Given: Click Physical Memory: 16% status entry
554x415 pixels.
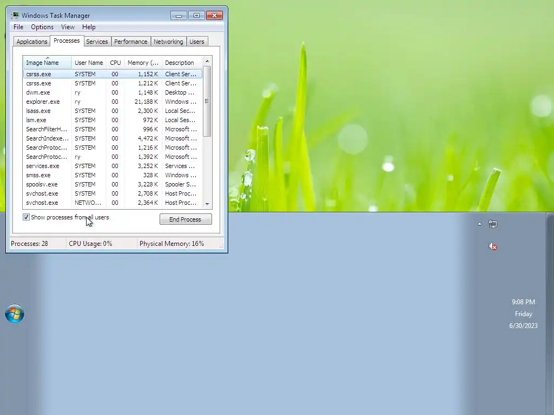Looking at the screenshot, I should click(x=172, y=244).
